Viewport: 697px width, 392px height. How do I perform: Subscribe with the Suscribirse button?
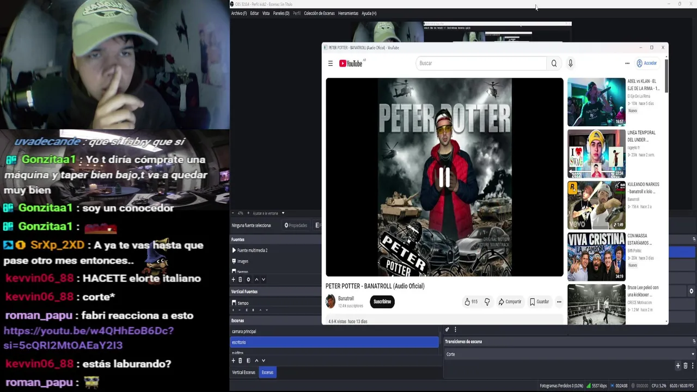click(x=382, y=302)
